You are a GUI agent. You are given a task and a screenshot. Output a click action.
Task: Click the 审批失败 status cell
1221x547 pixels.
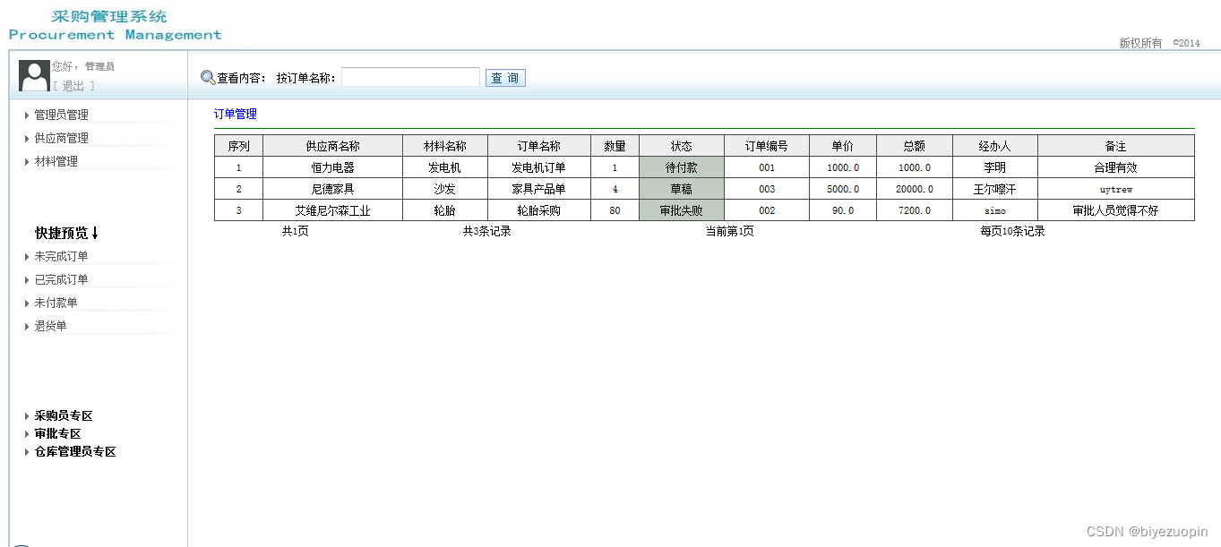pyautogui.click(x=682, y=210)
